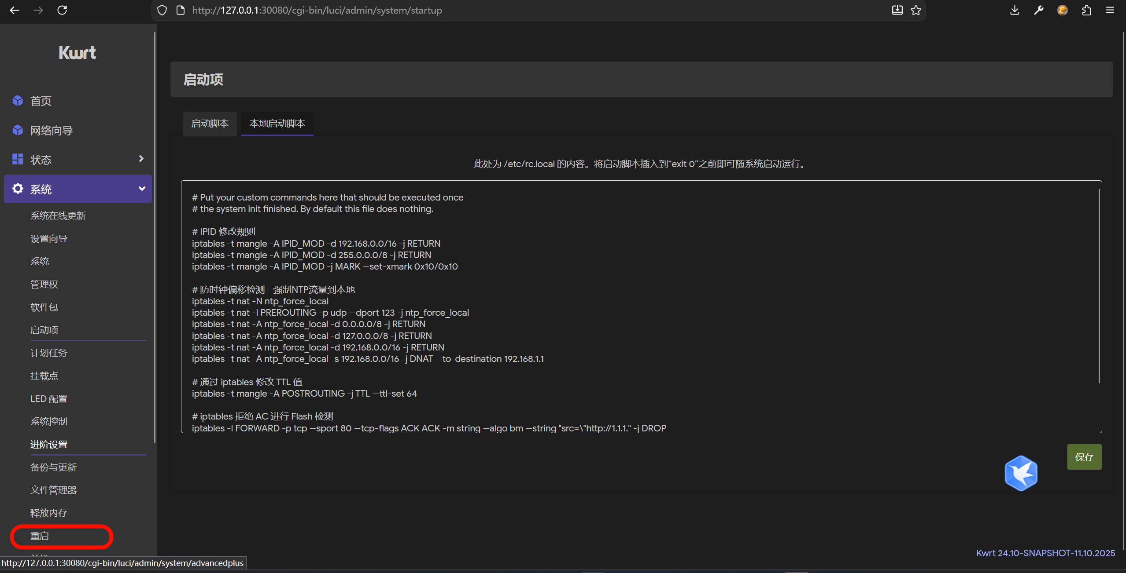Click the browser back arrow
The width and height of the screenshot is (1126, 573).
pos(15,10)
